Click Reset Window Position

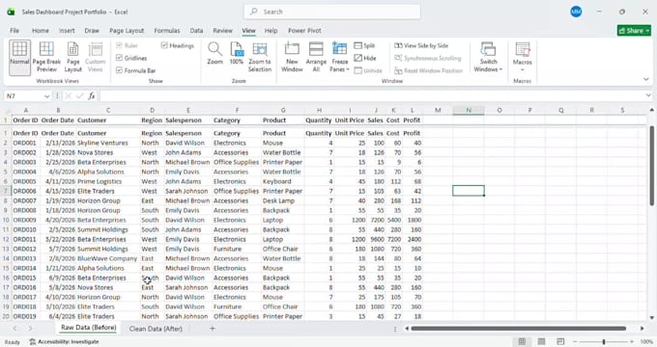tap(428, 70)
